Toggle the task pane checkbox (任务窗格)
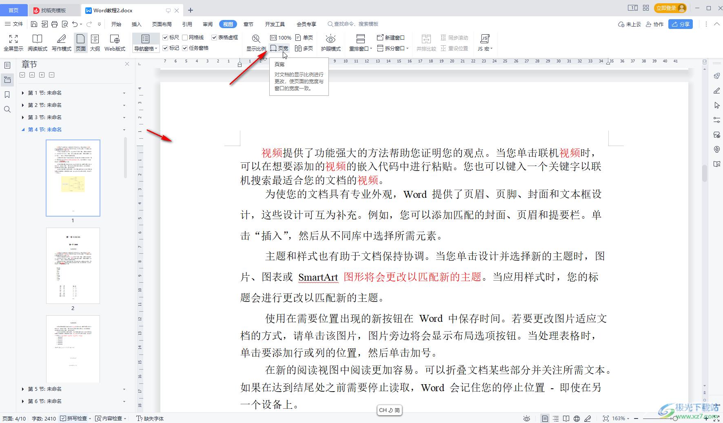Image resolution: width=723 pixels, height=423 pixels. [185, 48]
